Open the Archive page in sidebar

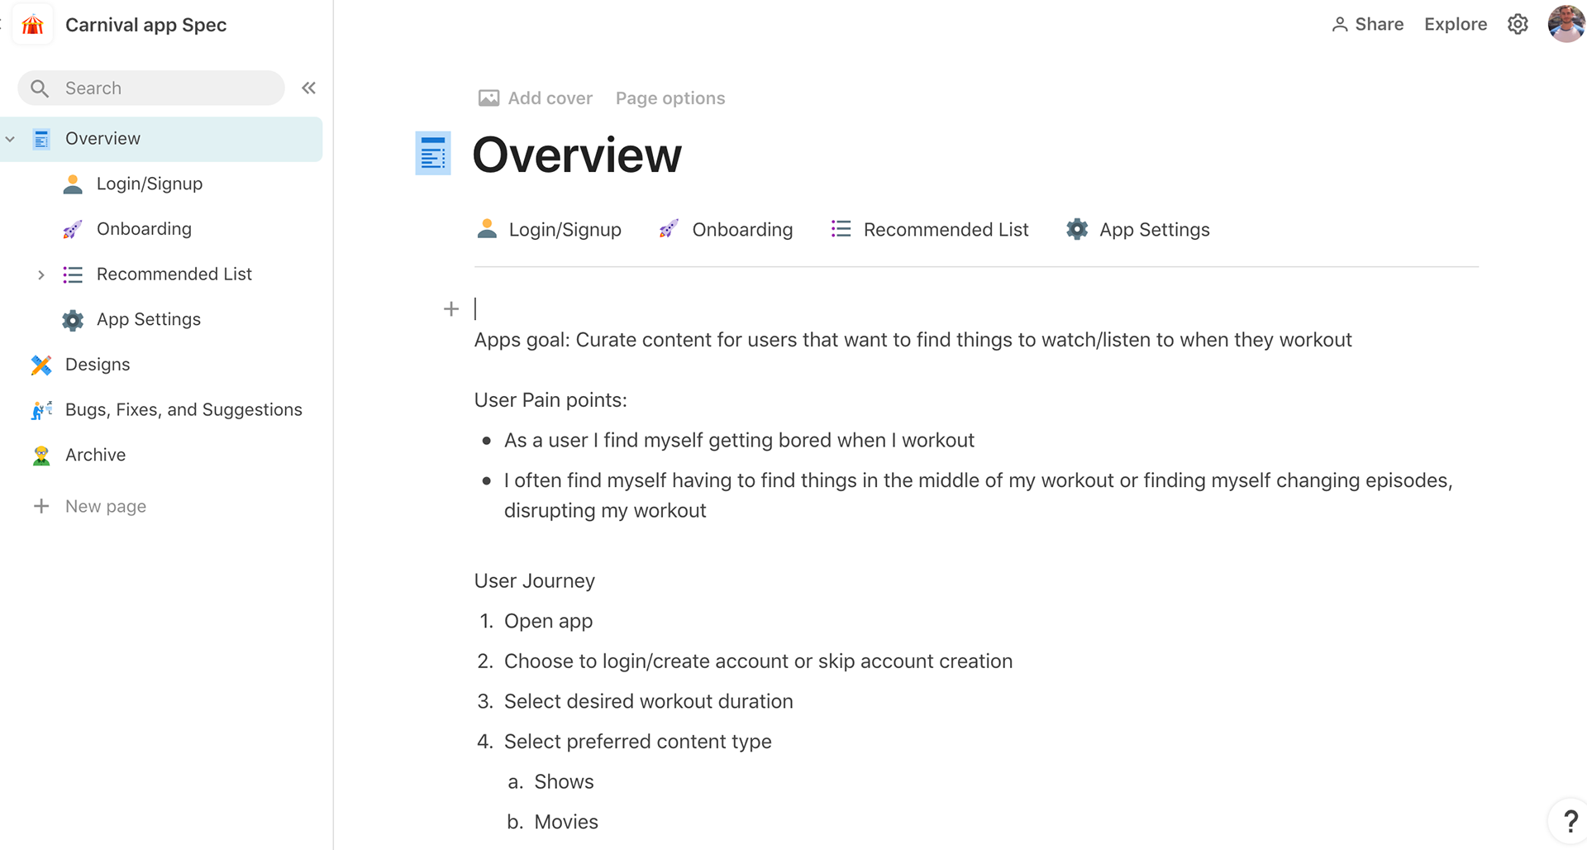pyautogui.click(x=95, y=455)
